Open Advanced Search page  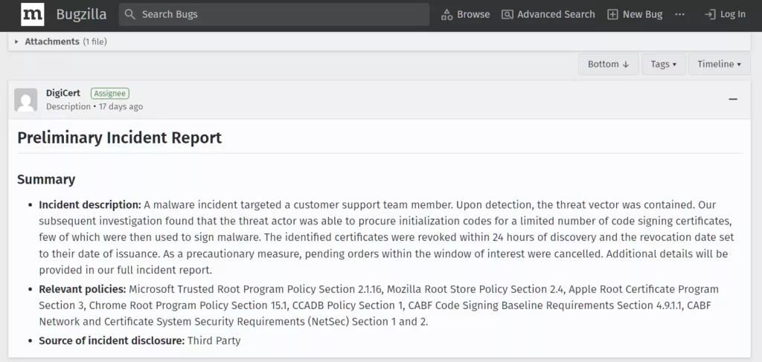pyautogui.click(x=548, y=15)
